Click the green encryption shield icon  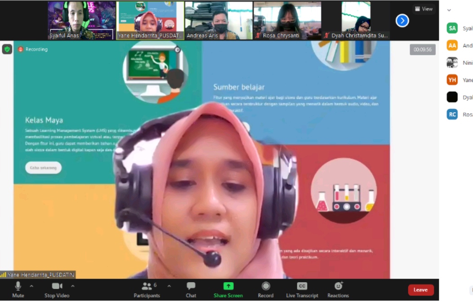pyautogui.click(x=7, y=49)
